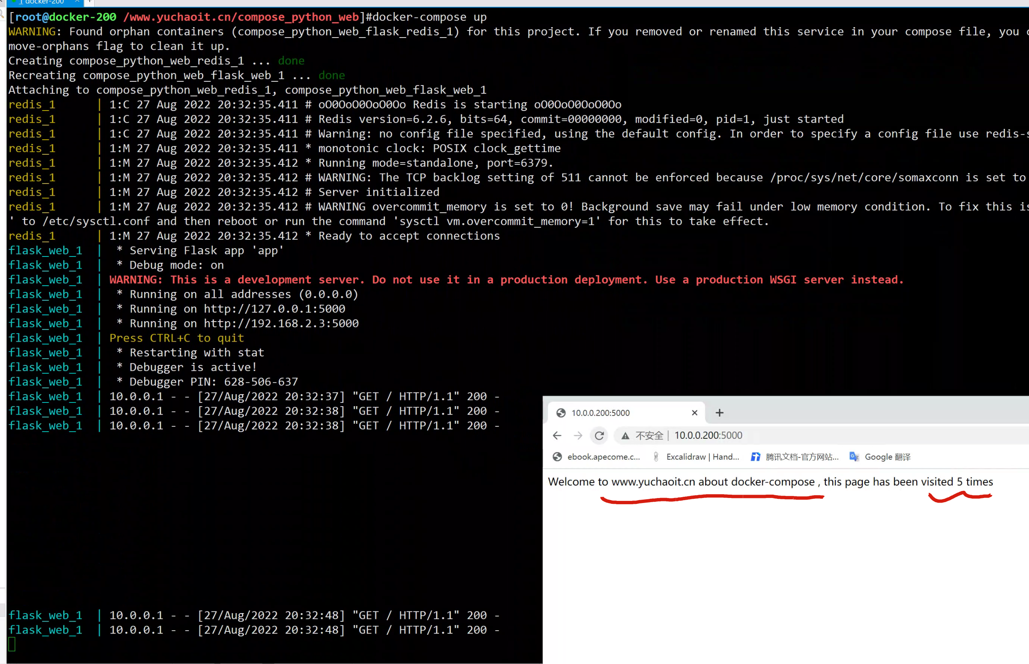This screenshot has width=1029, height=664.
Task: Close the 10.0.0.200:5000 browser tab
Action: 694,412
